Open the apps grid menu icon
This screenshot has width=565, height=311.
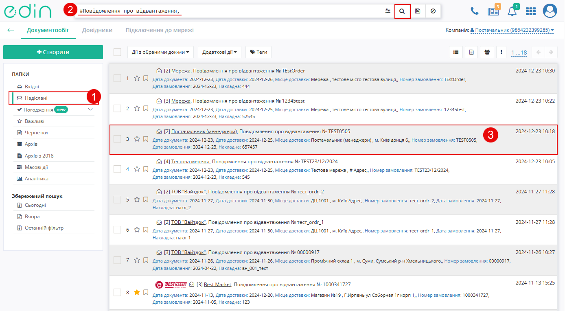click(x=531, y=11)
